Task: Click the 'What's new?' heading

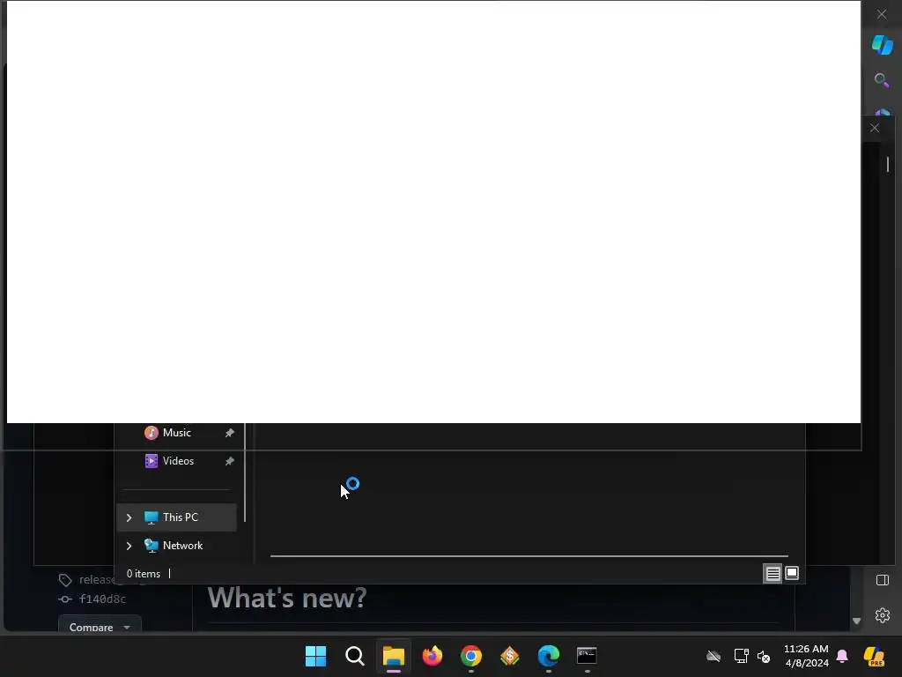Action: pos(286,598)
